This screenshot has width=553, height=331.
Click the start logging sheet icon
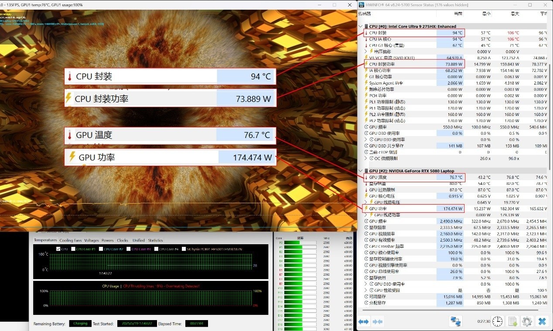512,321
